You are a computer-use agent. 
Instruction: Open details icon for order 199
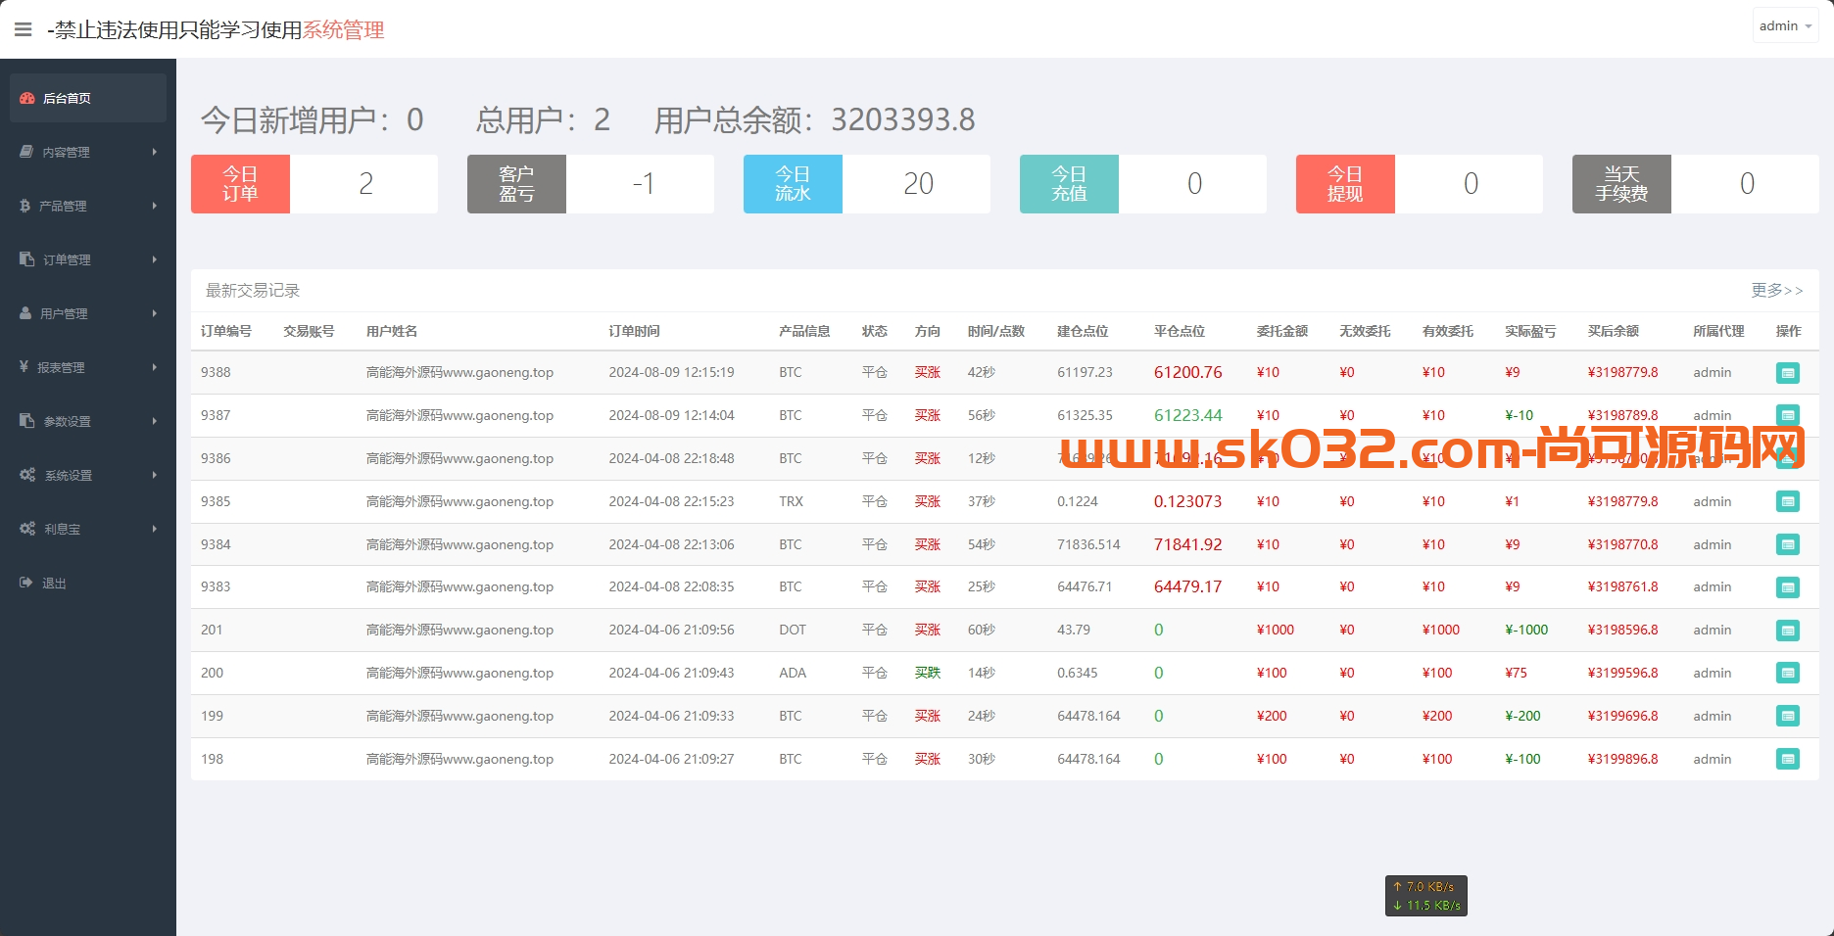point(1788,717)
